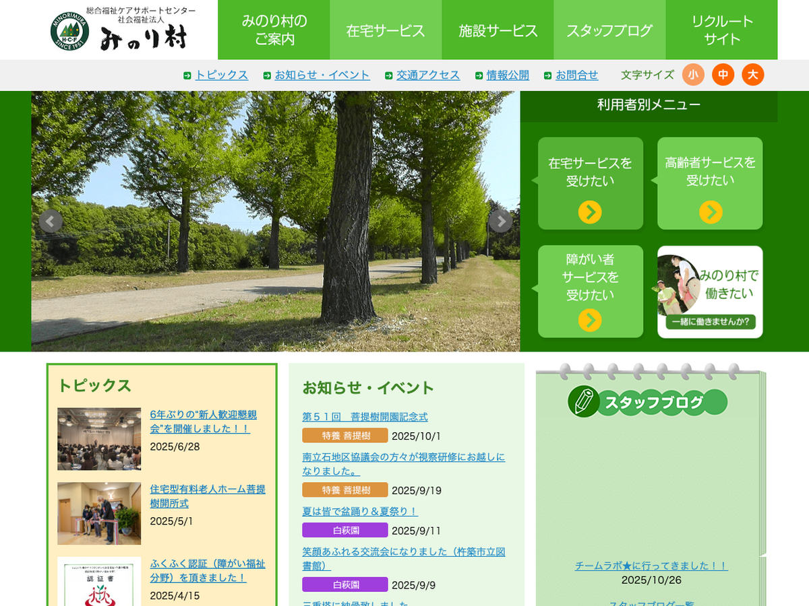The height and width of the screenshot is (606, 809).
Task: Open the 新人歓迎懇親会 event photo thumbnail
Action: coord(99,438)
